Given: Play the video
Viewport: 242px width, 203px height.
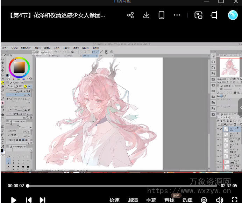Looking at the screenshot, I should pyautogui.click(x=14, y=200).
